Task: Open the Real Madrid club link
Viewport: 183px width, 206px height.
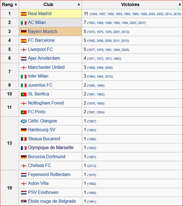Action: click(x=40, y=14)
